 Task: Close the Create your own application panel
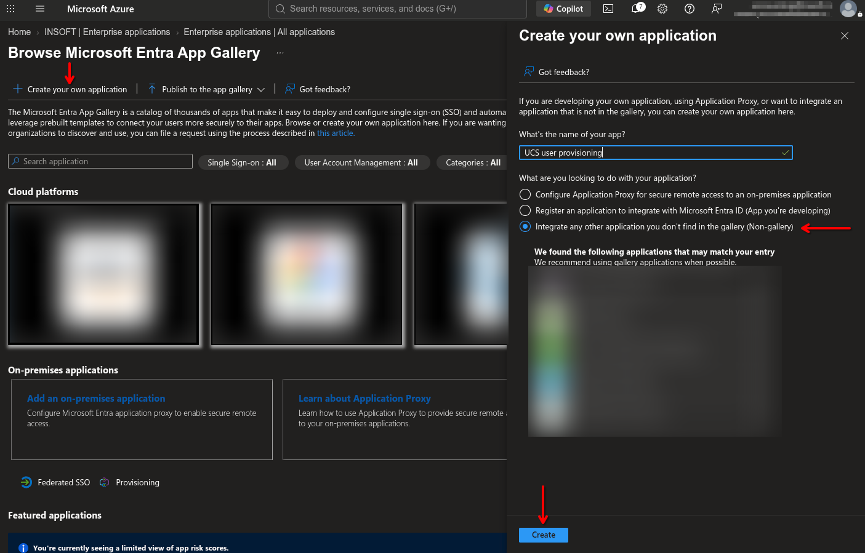845,36
